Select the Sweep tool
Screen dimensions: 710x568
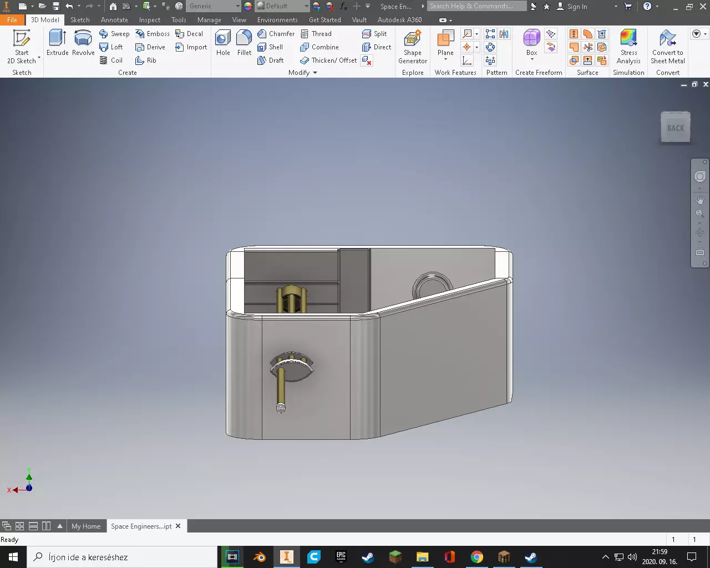tap(114, 34)
